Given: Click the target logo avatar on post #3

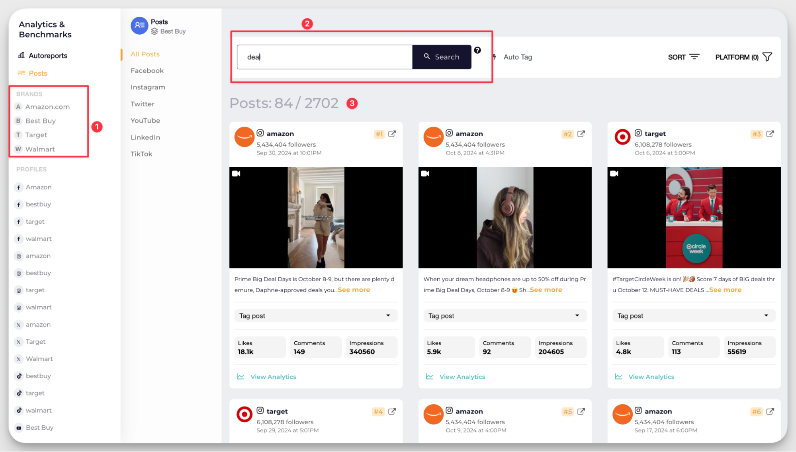Looking at the screenshot, I should tap(622, 137).
